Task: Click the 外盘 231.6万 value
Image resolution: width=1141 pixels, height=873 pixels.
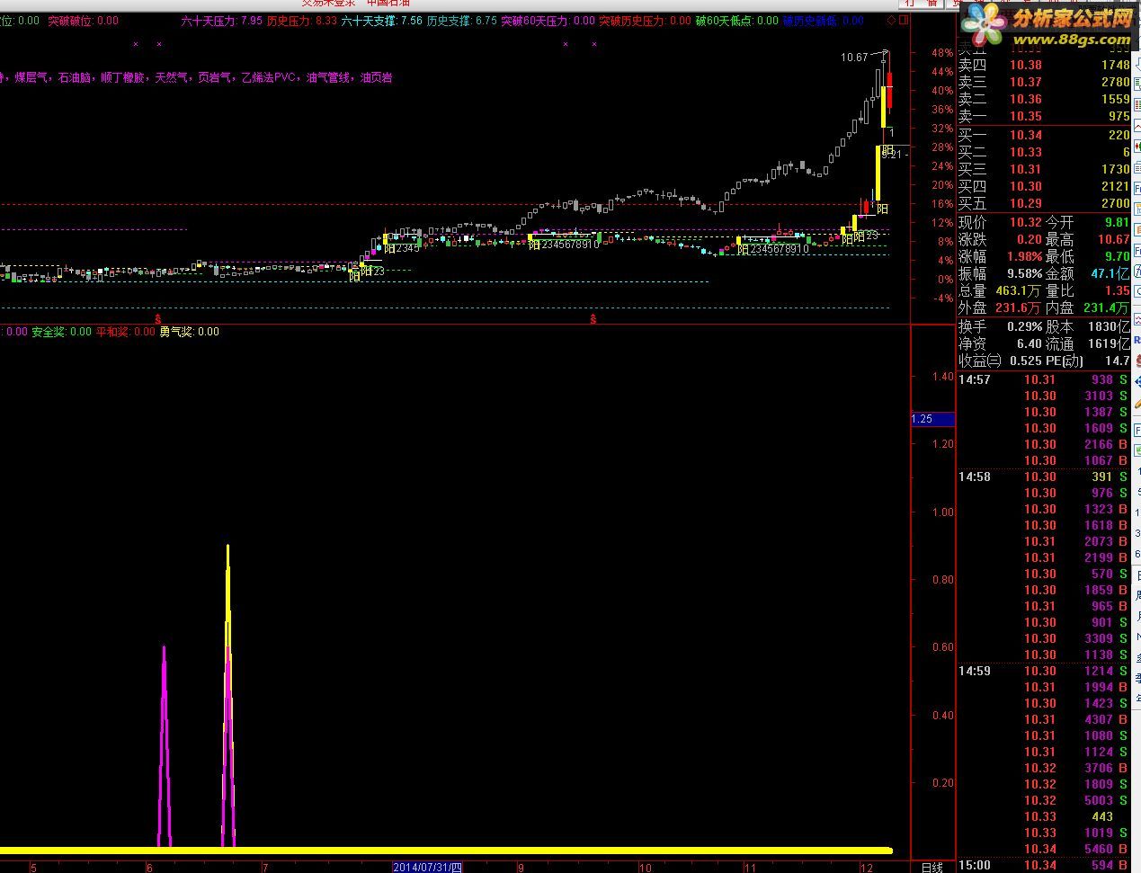Action: (x=1019, y=307)
